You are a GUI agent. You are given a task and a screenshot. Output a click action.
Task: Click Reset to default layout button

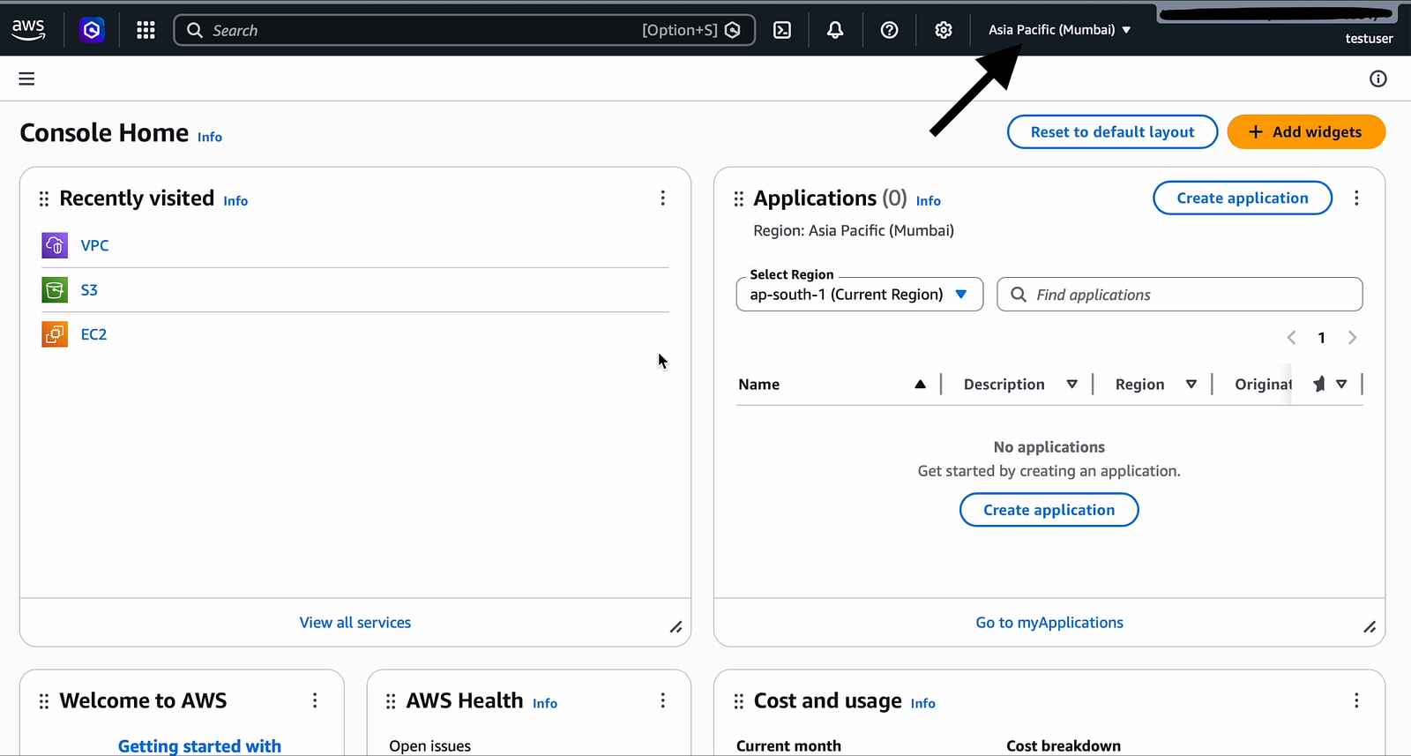click(x=1113, y=132)
